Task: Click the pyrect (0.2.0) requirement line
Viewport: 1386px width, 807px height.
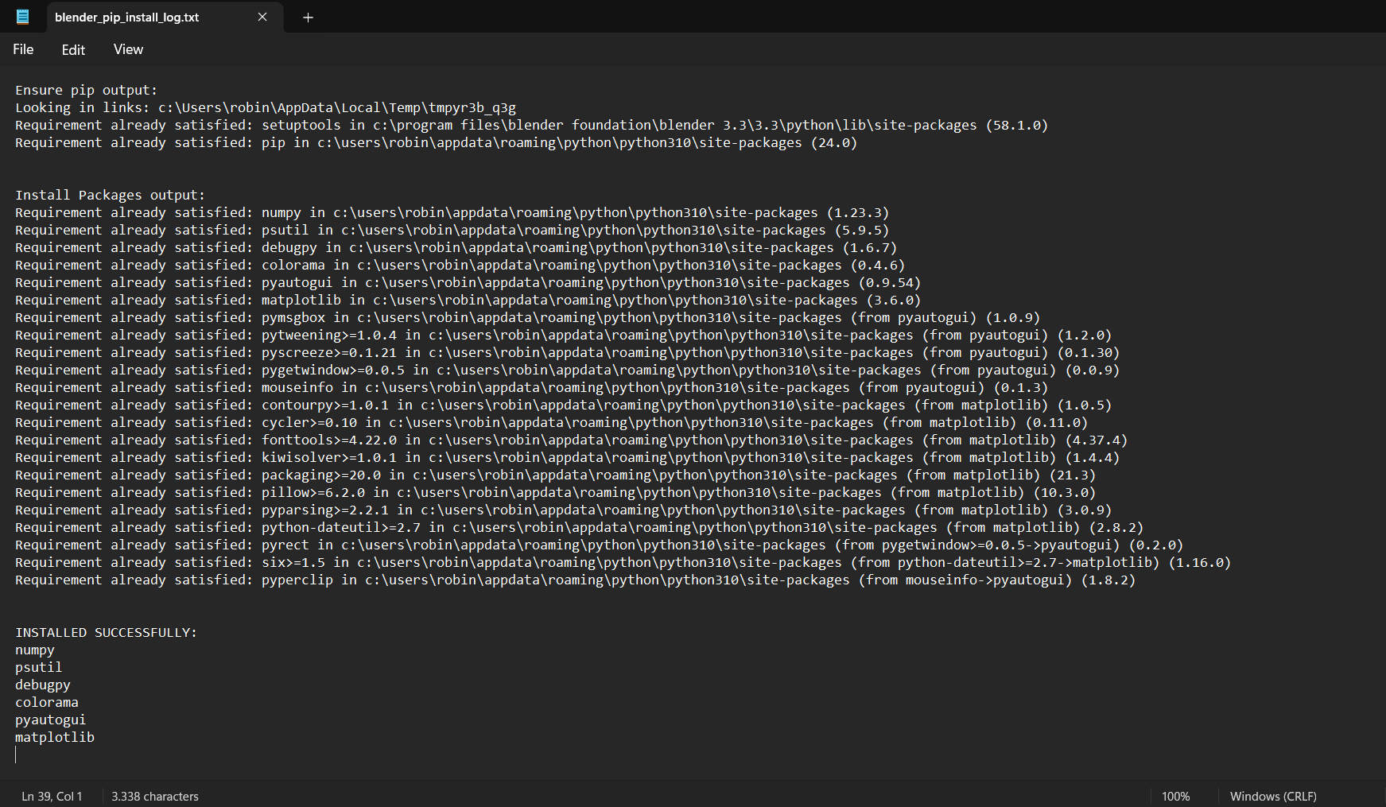Action: [x=599, y=545]
